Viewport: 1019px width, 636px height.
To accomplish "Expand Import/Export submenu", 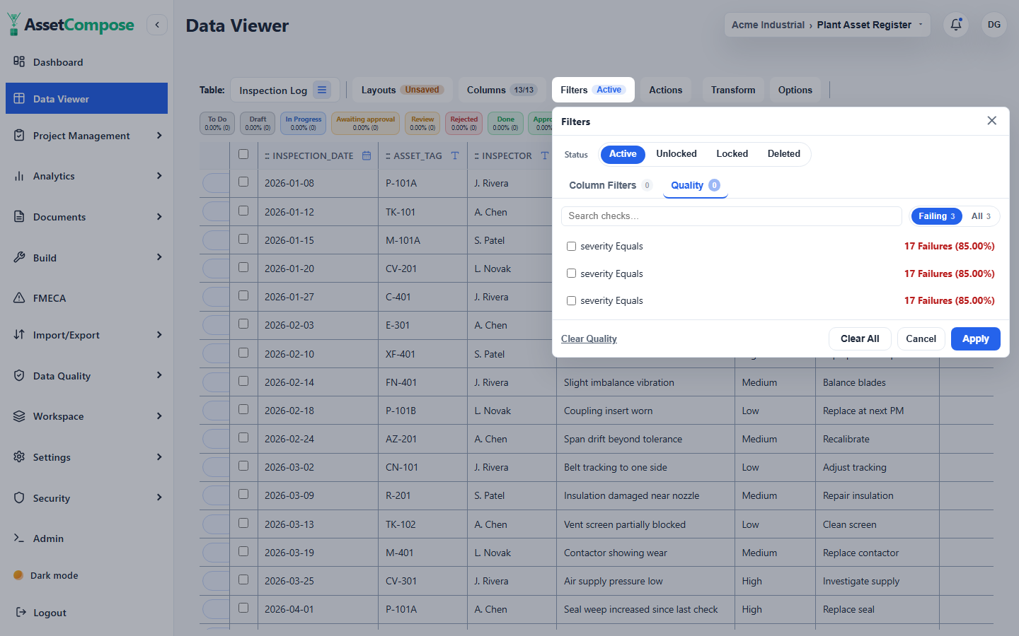I will [x=159, y=334].
